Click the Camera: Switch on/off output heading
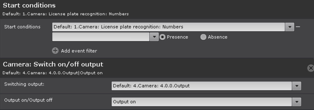 tap(53, 65)
